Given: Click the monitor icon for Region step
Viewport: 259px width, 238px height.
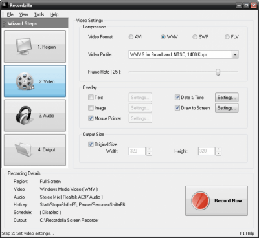Looking at the screenshot, I should coord(24,46).
